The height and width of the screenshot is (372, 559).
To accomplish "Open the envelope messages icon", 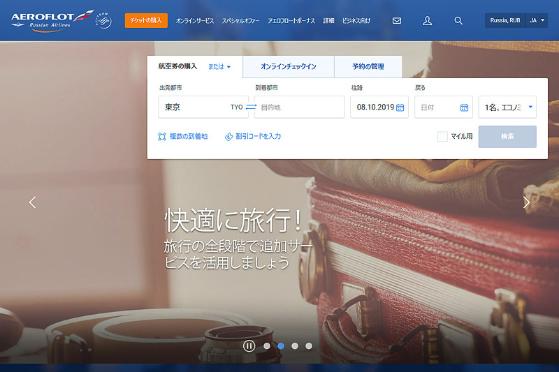I will tap(397, 21).
